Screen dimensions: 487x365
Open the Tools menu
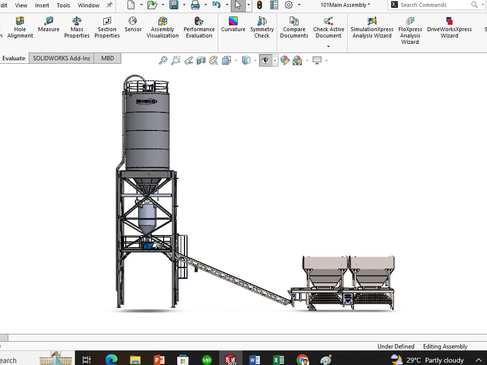(63, 5)
